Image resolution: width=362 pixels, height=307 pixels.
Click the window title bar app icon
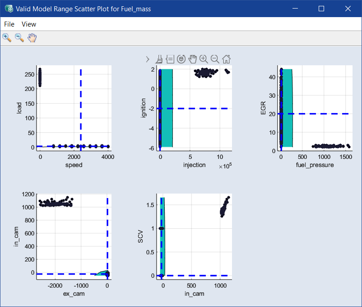click(9, 8)
